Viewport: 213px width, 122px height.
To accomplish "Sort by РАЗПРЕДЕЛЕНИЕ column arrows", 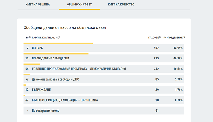I will coord(184,37).
